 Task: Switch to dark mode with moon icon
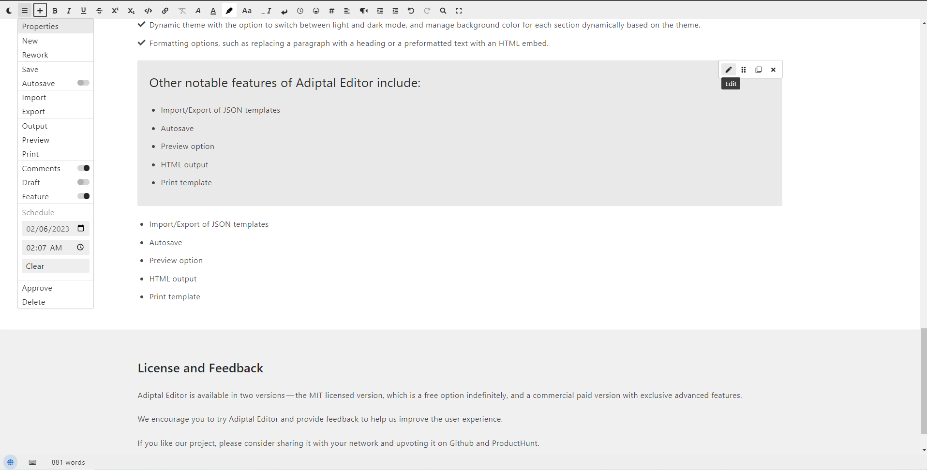9,10
